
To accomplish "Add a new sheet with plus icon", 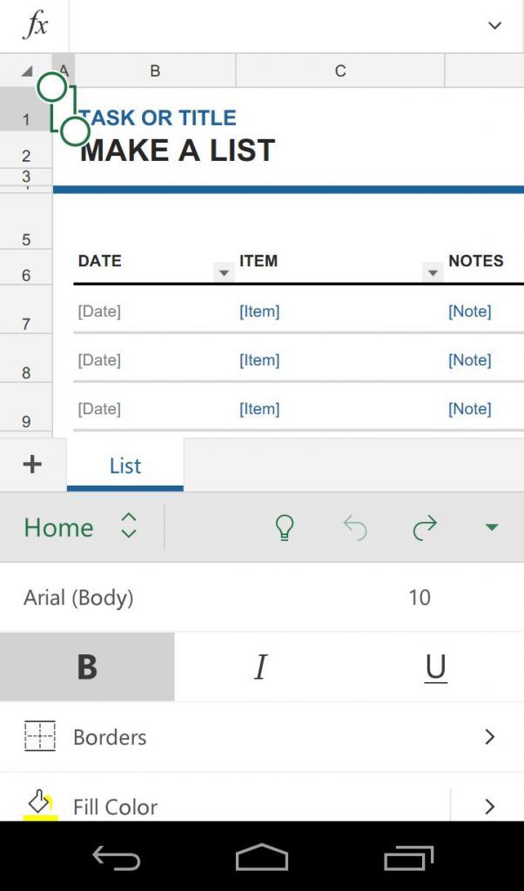I will click(x=32, y=465).
